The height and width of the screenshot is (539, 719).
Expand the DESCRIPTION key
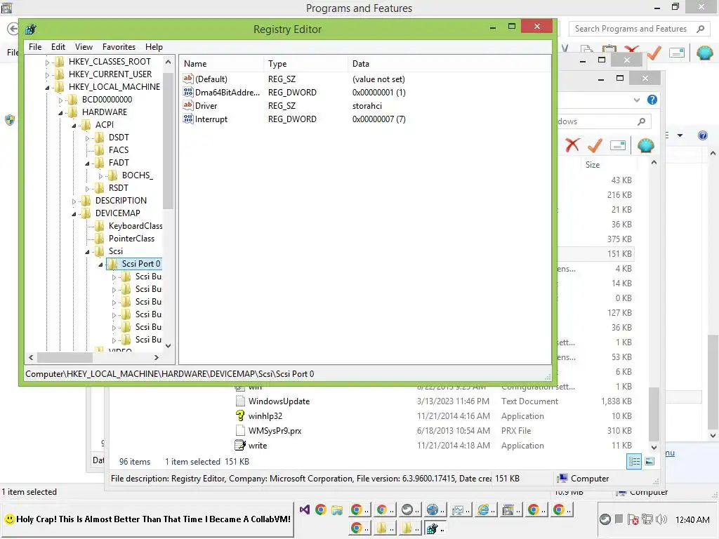(74, 201)
